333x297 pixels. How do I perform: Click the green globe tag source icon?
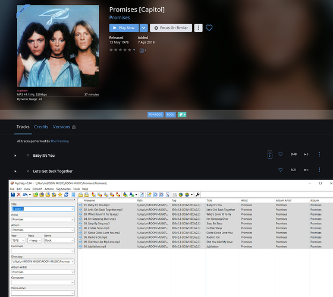(181, 195)
